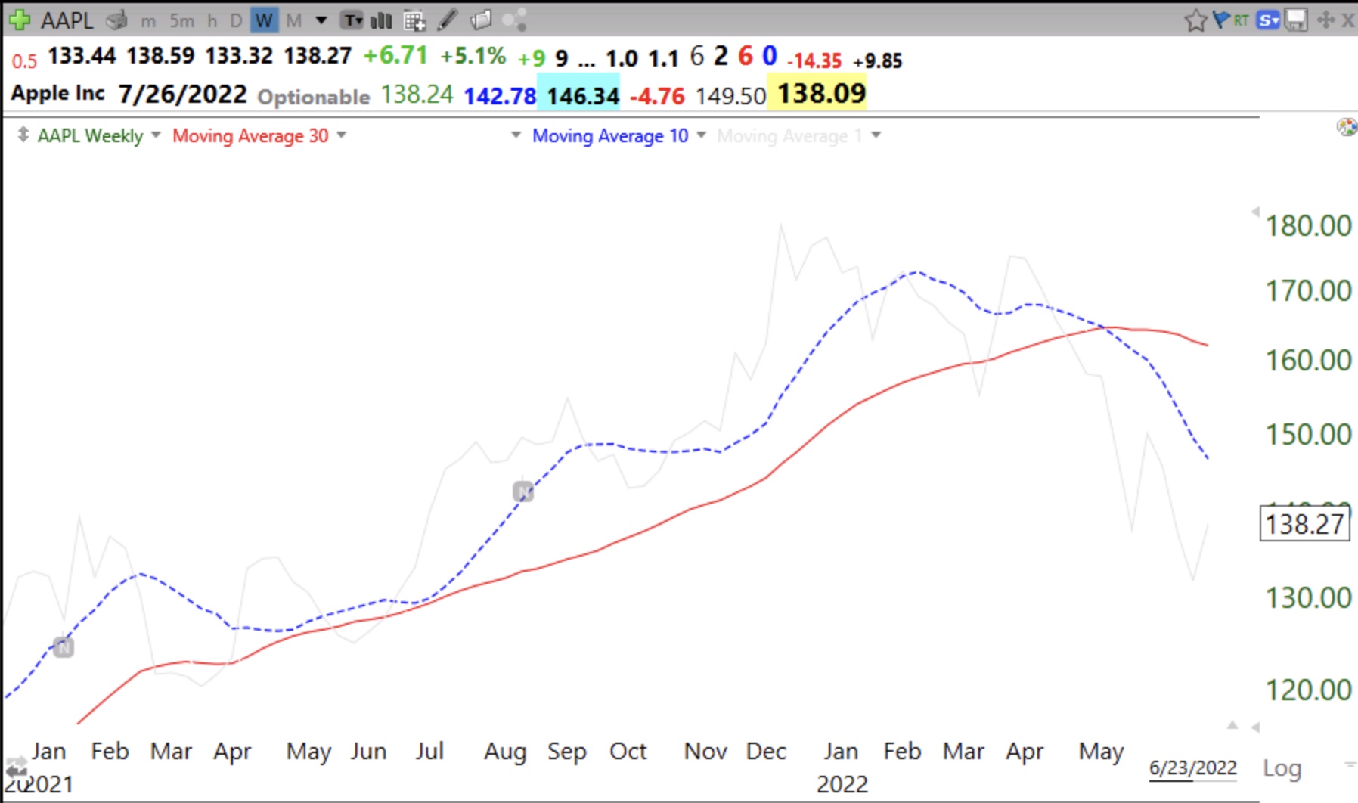
Task: Open the chart color palette icon
Action: tap(1347, 127)
